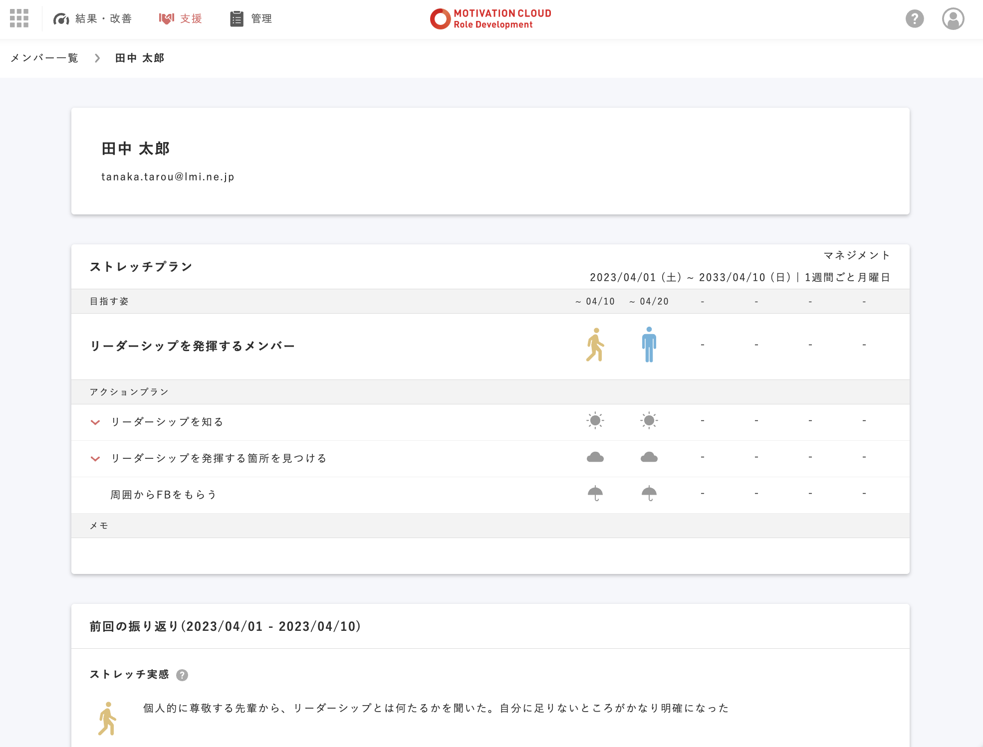Expand リーダーシップを発揮する箇所を見つける action plan

[95, 459]
